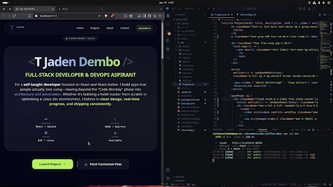Image resolution: width=333 pixels, height=187 pixels.
Task: Open VS Code Explorer view icon
Action: coord(168,16)
